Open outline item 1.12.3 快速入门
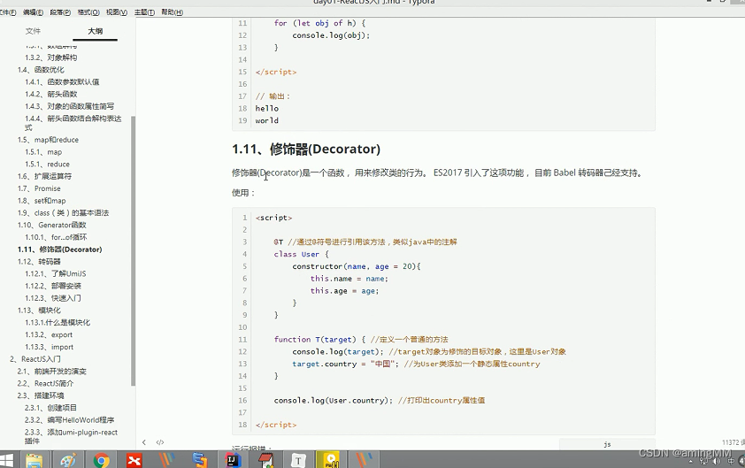The image size is (745, 468). point(53,298)
